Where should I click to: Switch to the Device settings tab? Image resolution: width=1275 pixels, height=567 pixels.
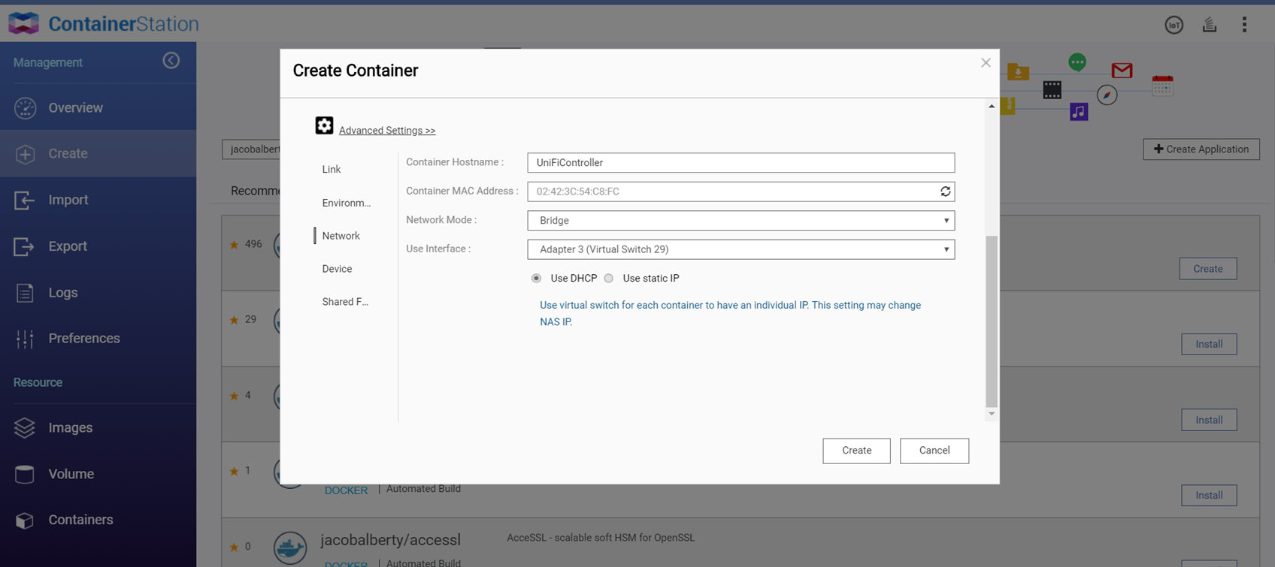tap(337, 269)
